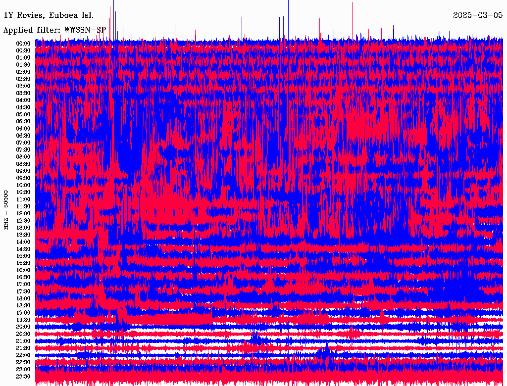The image size is (507, 386).
Task: Select the 14:00 time row label
Action: (x=23, y=241)
